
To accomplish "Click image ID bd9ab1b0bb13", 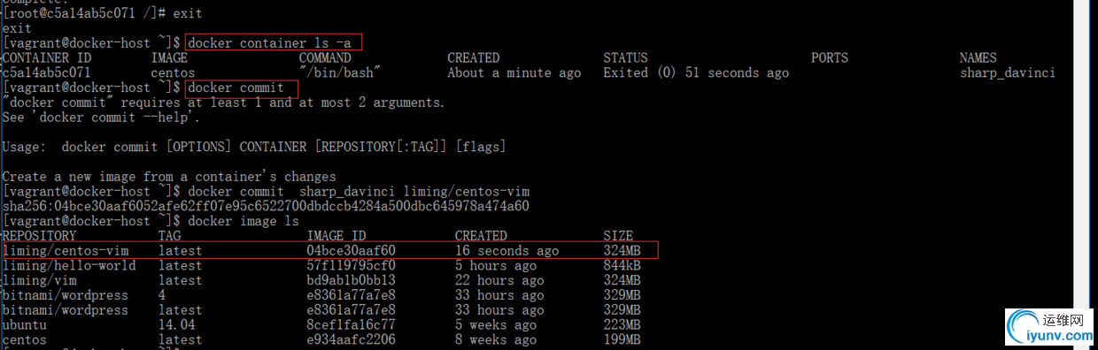I will (351, 281).
